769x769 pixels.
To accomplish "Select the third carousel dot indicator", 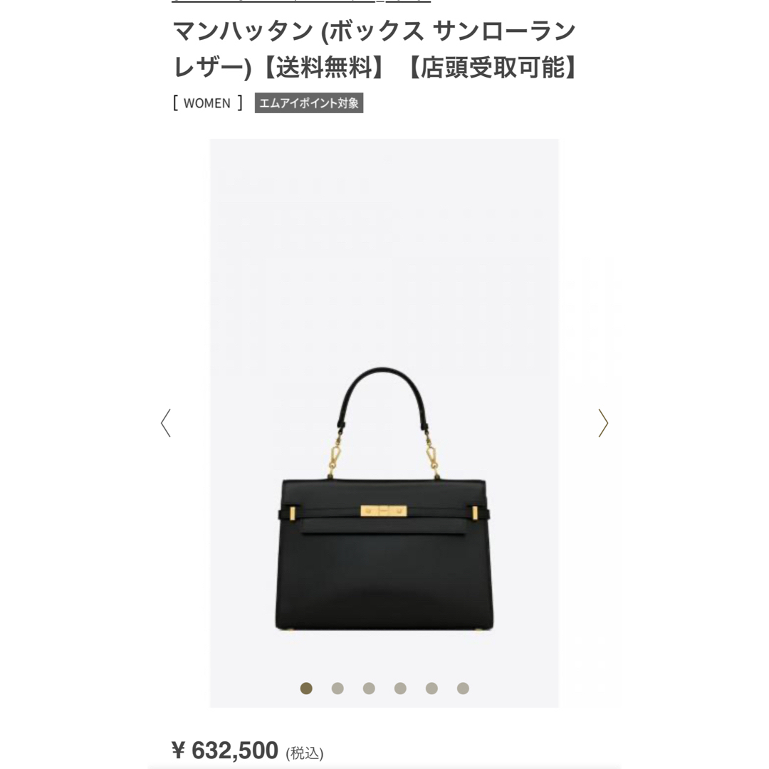I will pyautogui.click(x=369, y=688).
